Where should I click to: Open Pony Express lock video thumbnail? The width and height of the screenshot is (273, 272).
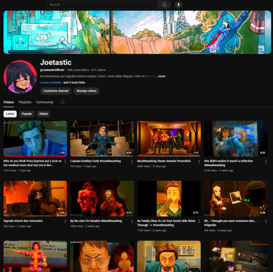click(35, 138)
